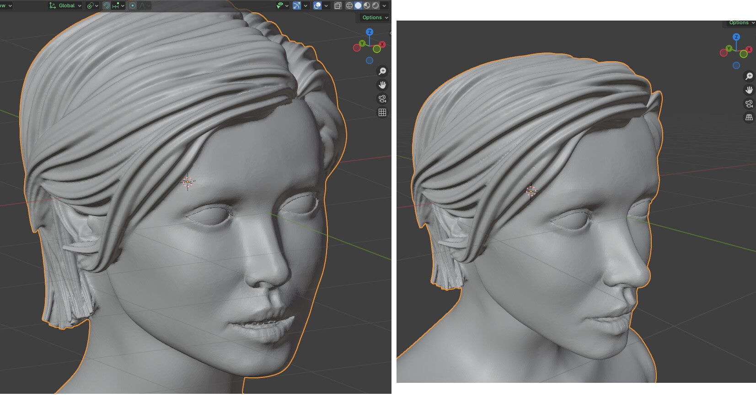Image resolution: width=756 pixels, height=397 pixels.
Task: Click the blue Z axis in right viewport gizmo
Action: [x=736, y=37]
